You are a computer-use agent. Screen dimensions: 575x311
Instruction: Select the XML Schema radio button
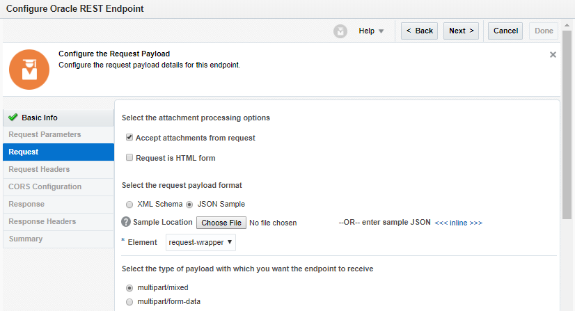coord(129,205)
